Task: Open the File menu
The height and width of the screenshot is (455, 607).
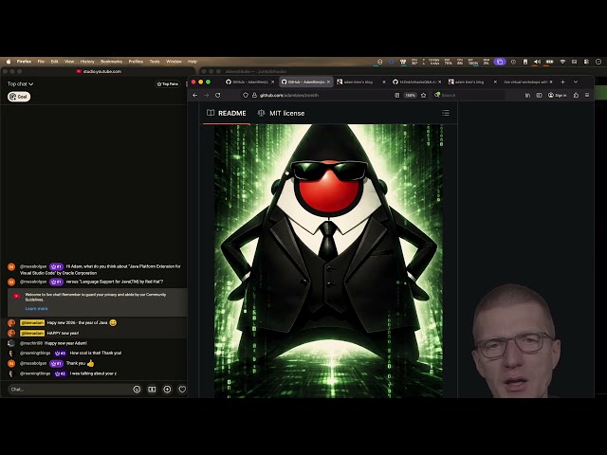Action: pyautogui.click(x=41, y=62)
